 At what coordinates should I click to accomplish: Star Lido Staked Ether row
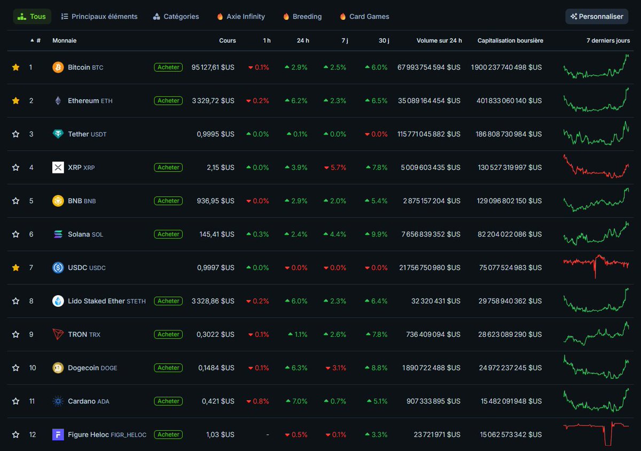(15, 301)
